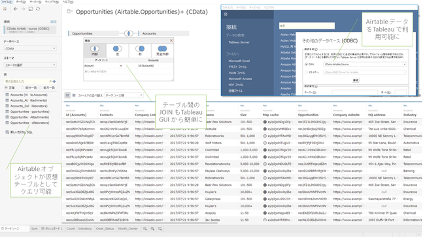This screenshot has height=238, width=425.
Task: Open the サーバー (Server) menu
Action: click(x=35, y=2)
